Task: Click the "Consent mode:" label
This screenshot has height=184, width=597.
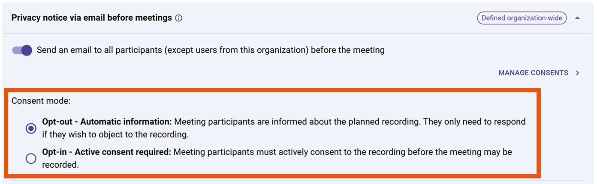Action: coord(41,101)
